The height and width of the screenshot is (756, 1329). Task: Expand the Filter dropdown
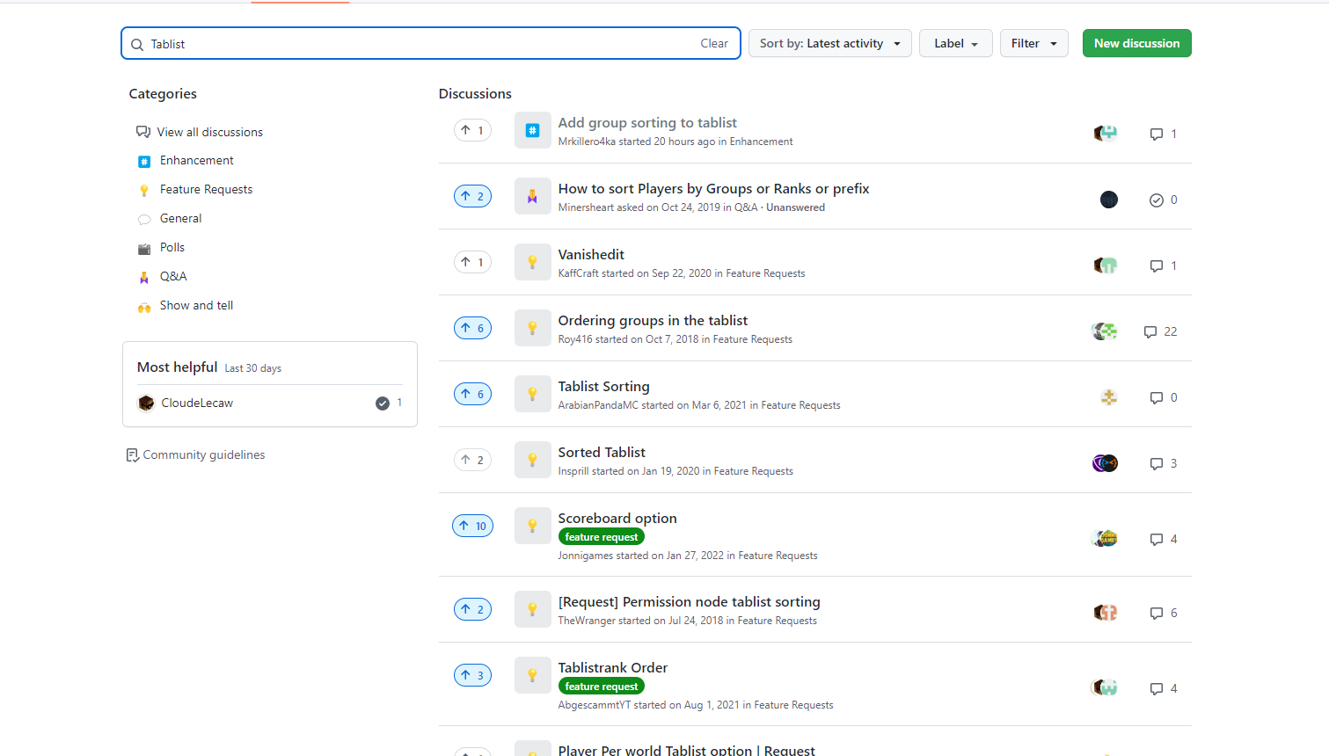(1033, 43)
